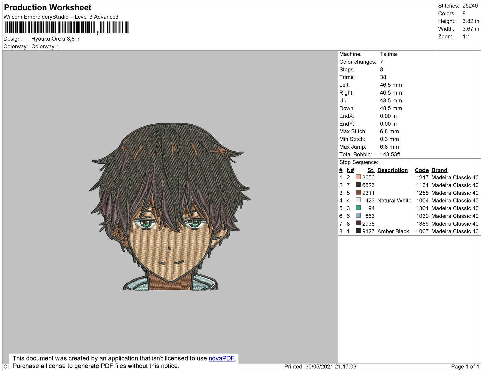Click the Max Jump value 6.8 mm
The image size is (483, 373).
tap(389, 147)
